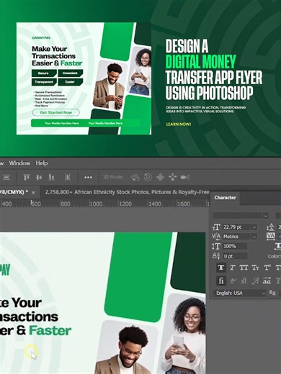The height and width of the screenshot is (374, 281).
Task: Toggle standard ligatures fi button
Action: pos(221,280)
